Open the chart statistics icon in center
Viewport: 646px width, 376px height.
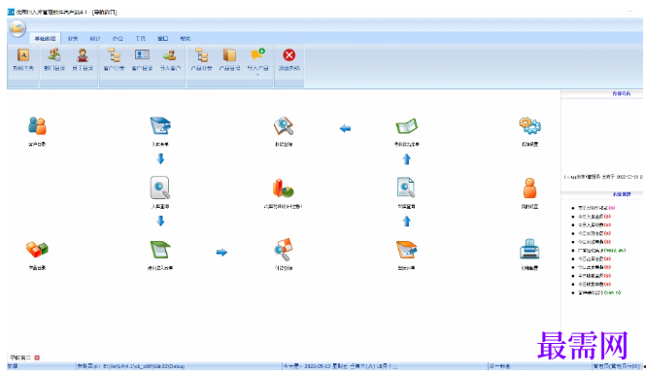tap(283, 192)
